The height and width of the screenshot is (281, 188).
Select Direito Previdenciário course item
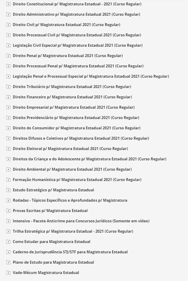[x=76, y=117]
